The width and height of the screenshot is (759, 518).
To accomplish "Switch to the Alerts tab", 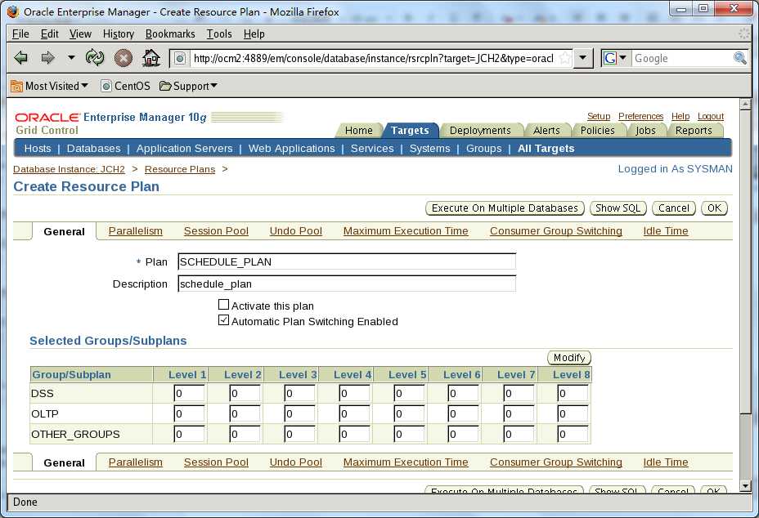I will pyautogui.click(x=546, y=131).
